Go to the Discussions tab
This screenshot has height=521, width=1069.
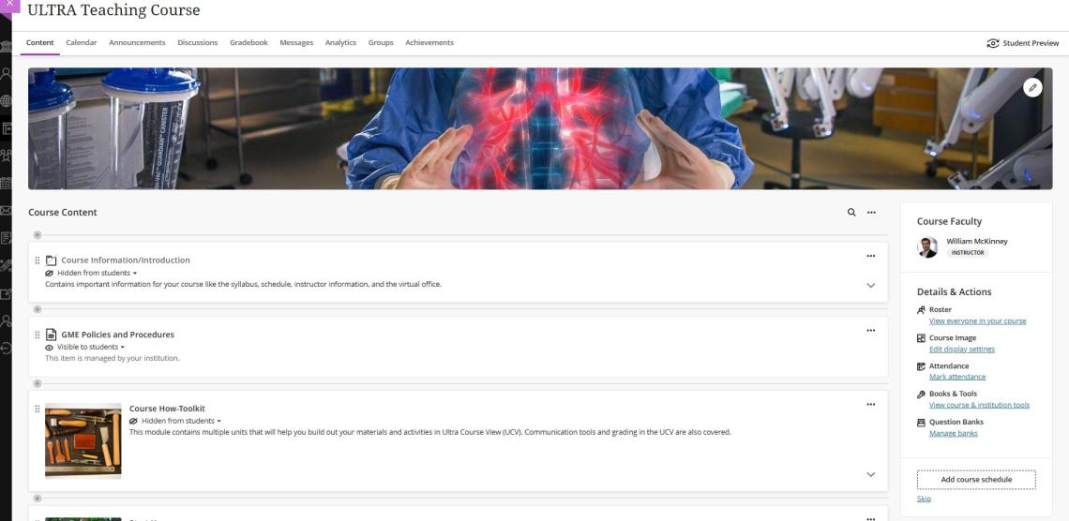coord(198,42)
